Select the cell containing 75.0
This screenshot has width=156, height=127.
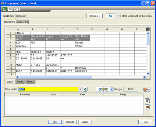pos(38,43)
